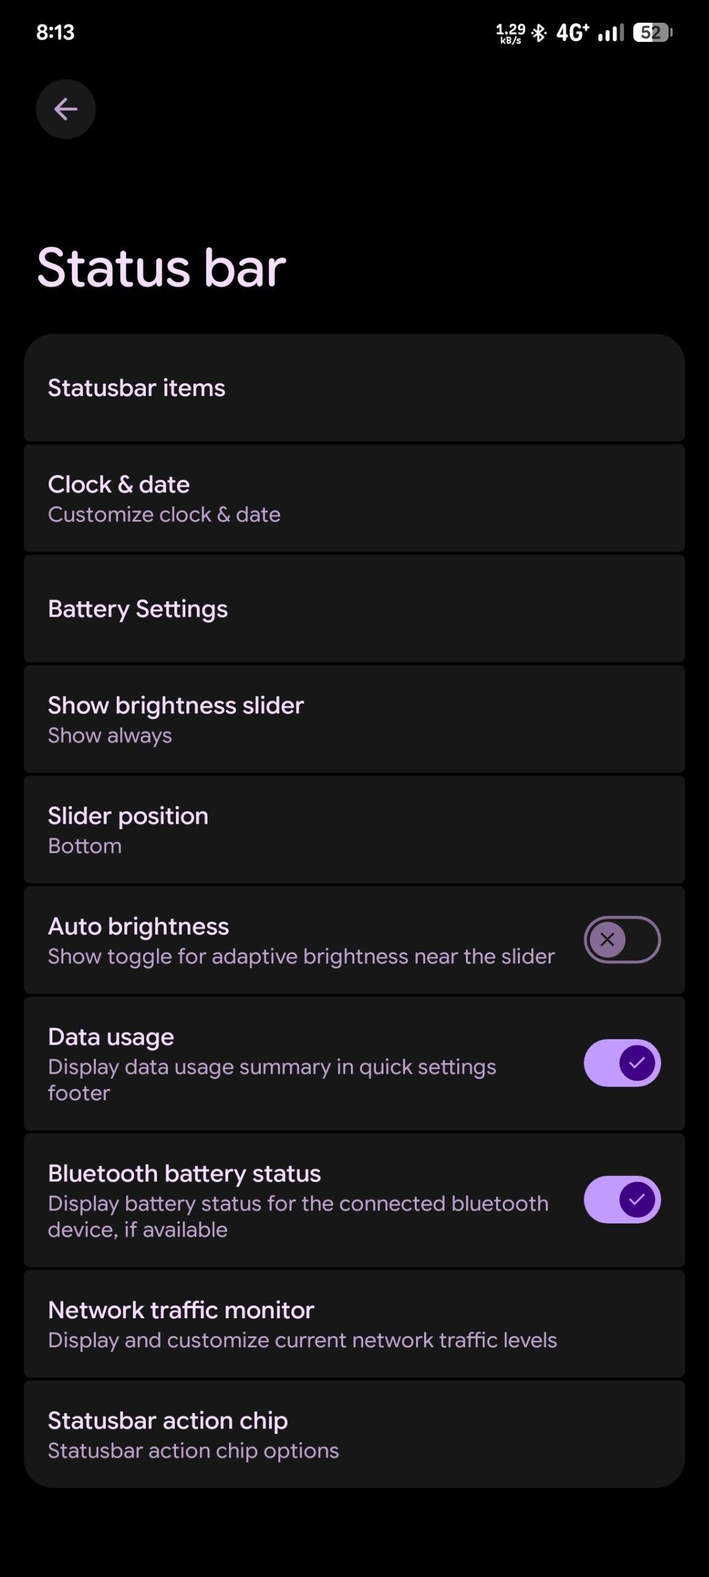Open Network traffic monitor settings
Viewport: 709px width, 1577px height.
point(354,1324)
